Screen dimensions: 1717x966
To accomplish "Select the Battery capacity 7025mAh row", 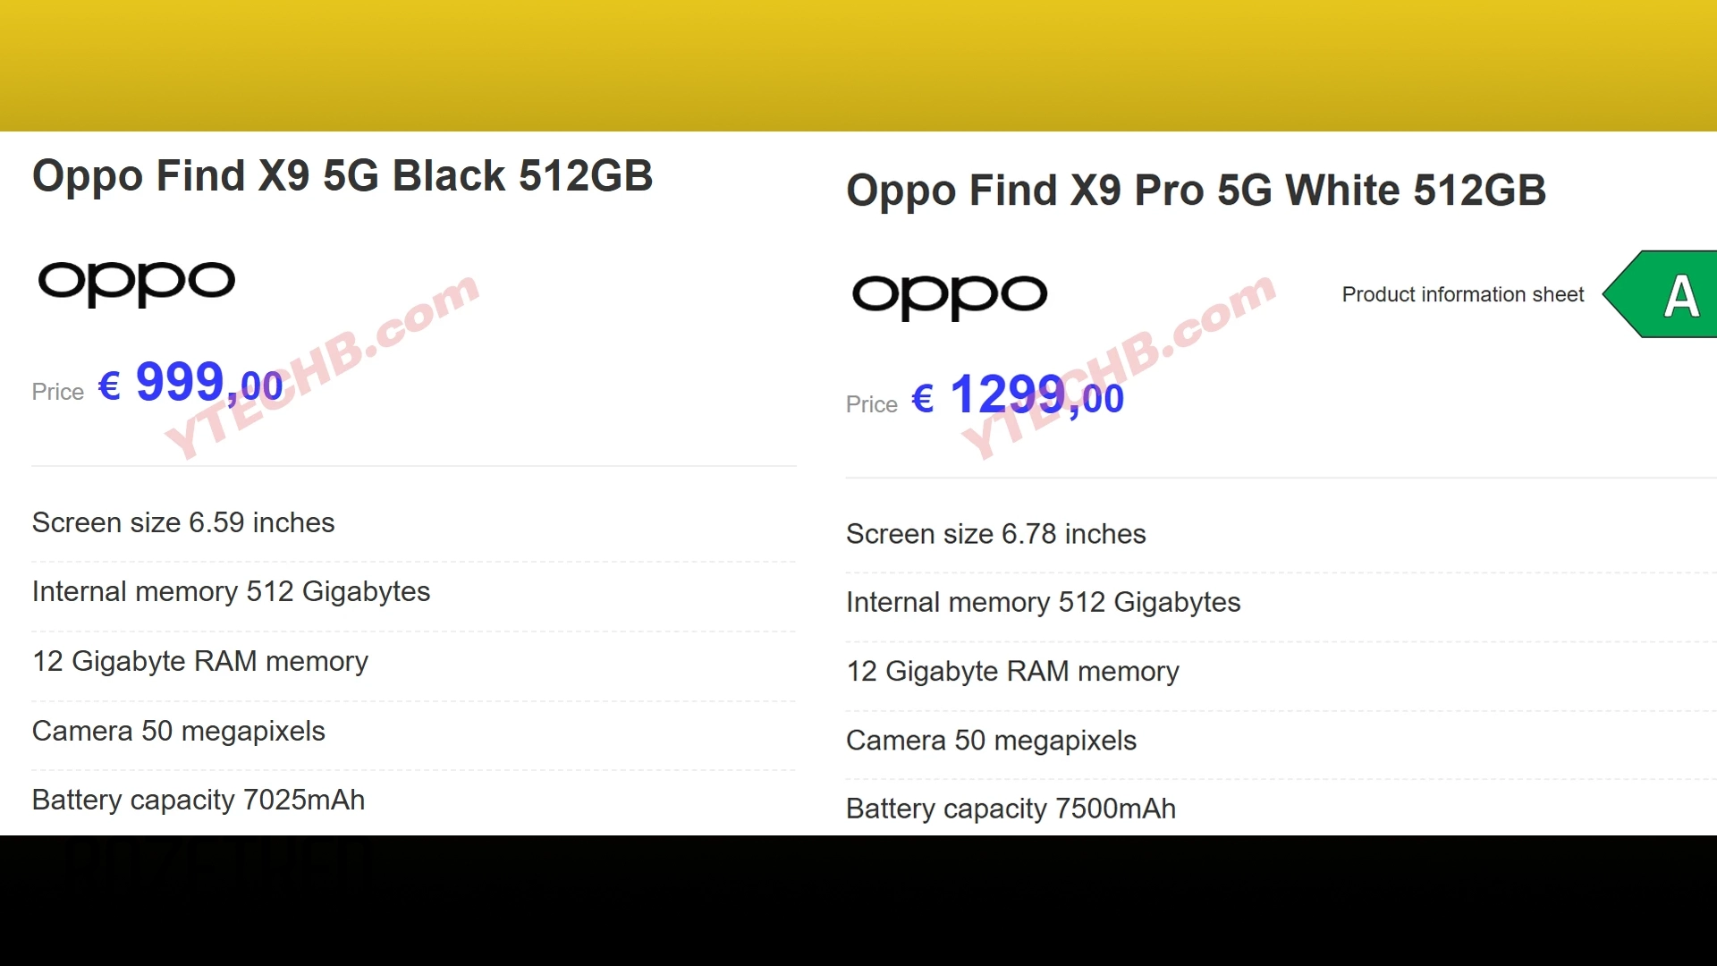I will [199, 801].
